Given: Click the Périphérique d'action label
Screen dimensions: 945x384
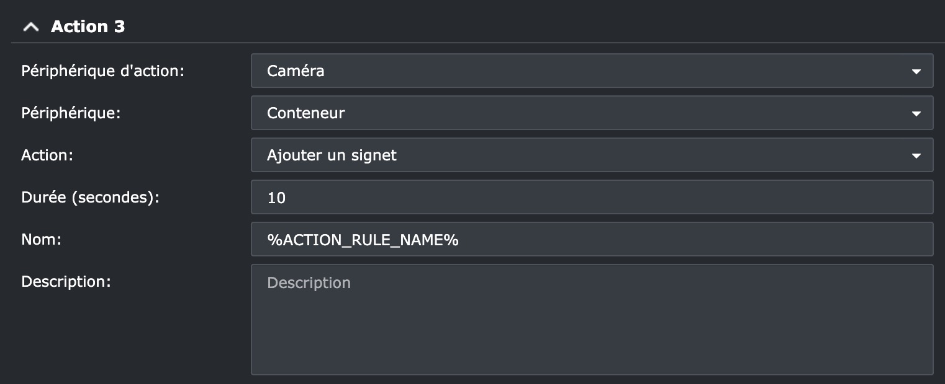Looking at the screenshot, I should (102, 71).
